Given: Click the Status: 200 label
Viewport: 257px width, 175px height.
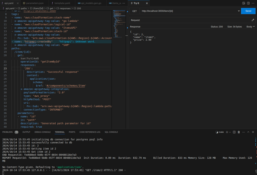Looking at the screenshot, I should (217, 27).
